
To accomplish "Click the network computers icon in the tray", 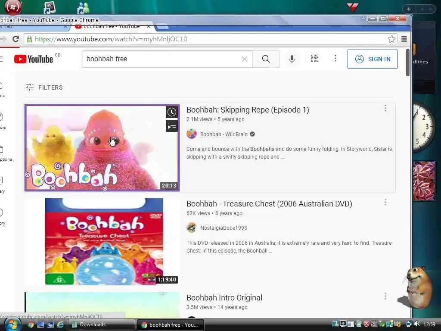I will point(409,324).
